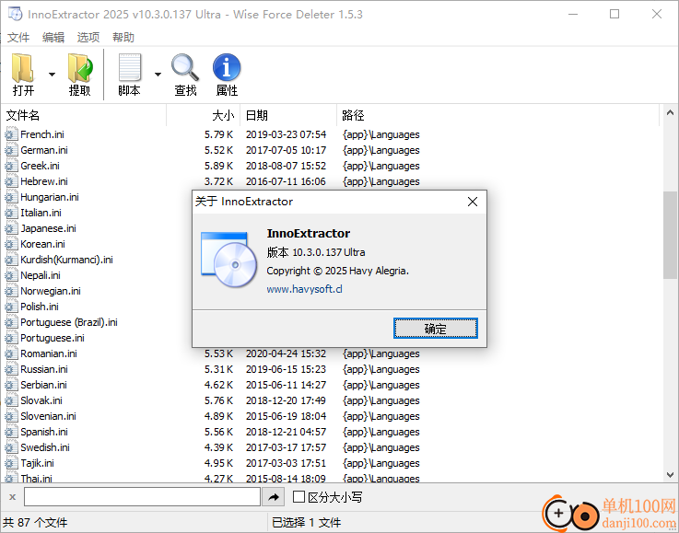The height and width of the screenshot is (533, 679).
Task: Click the 查找 search toolbar icon
Action: pyautogui.click(x=185, y=75)
